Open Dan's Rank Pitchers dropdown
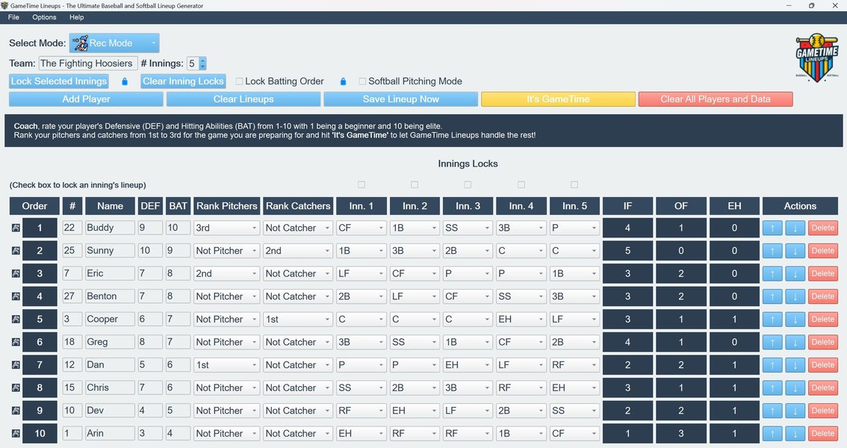Image resolution: width=847 pixels, height=448 pixels. [x=227, y=365]
